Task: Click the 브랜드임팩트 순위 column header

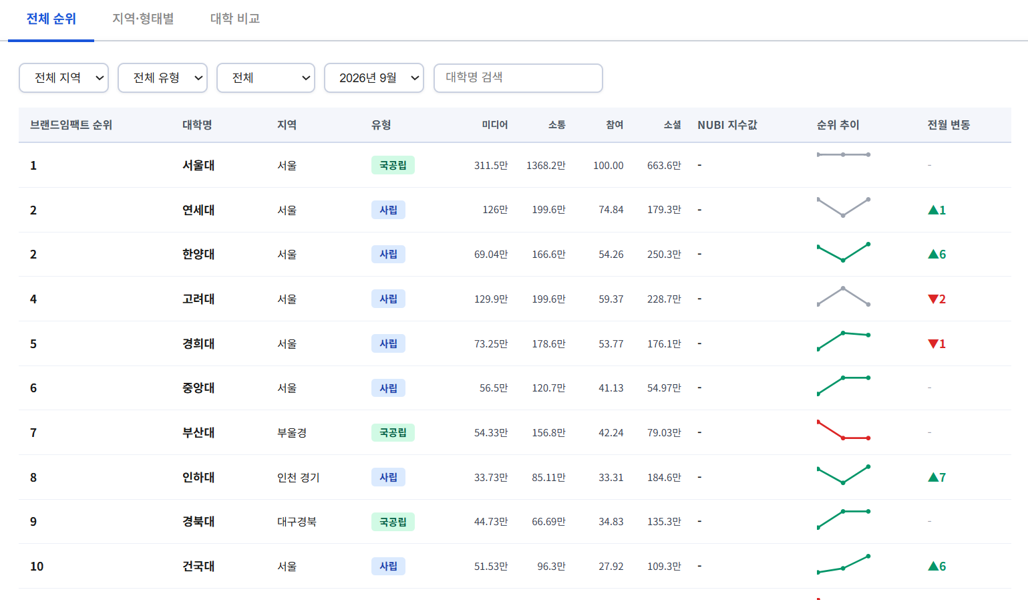Action: 71,125
